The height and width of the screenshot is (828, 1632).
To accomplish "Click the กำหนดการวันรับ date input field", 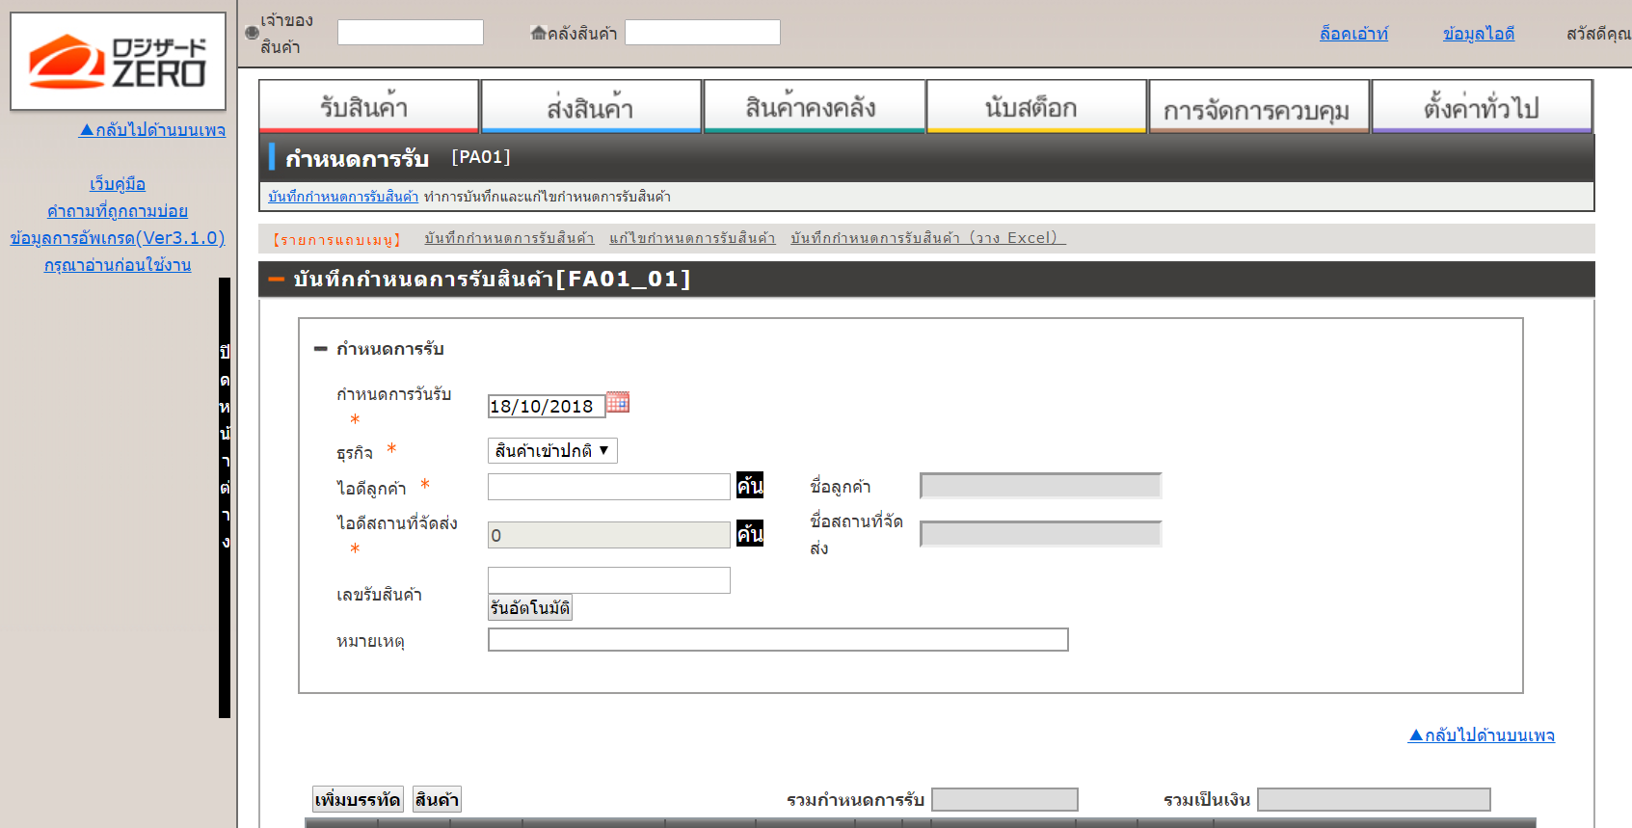I will click(x=546, y=406).
